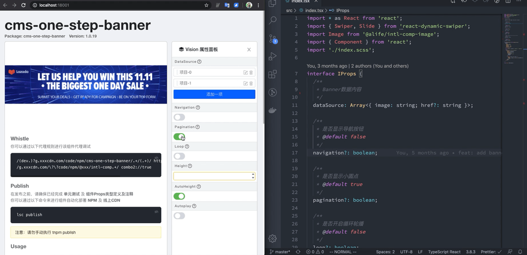Enable the Navigation switch

pos(179,117)
